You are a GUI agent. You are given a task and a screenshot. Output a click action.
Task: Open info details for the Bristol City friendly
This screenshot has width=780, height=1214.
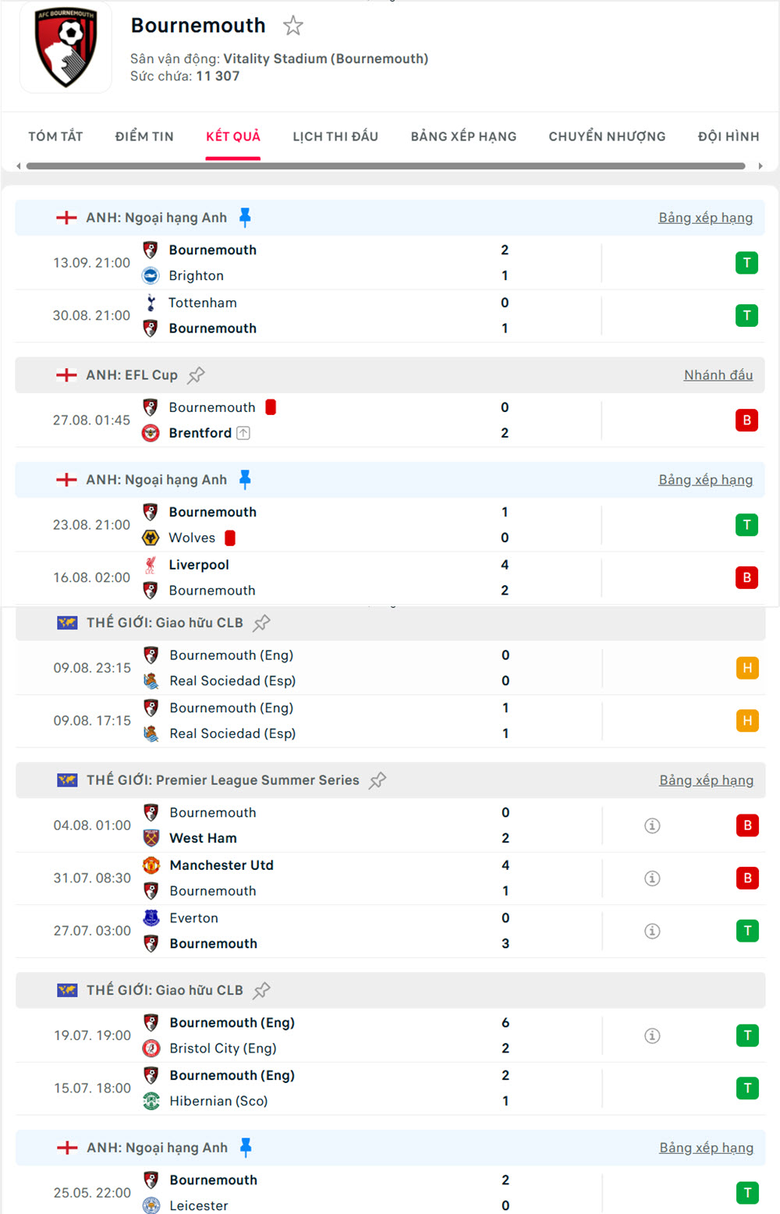652,1035
